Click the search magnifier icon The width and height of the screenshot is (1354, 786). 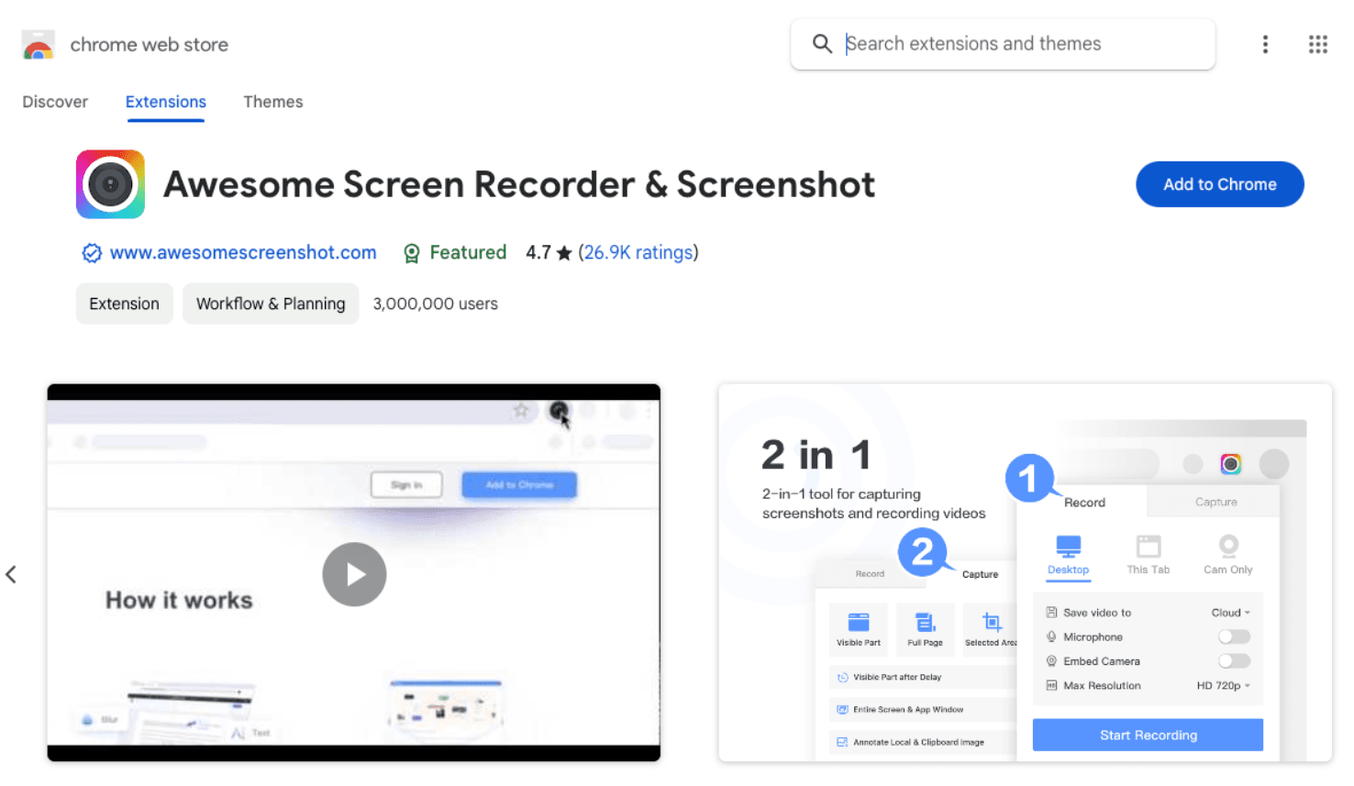pos(822,44)
